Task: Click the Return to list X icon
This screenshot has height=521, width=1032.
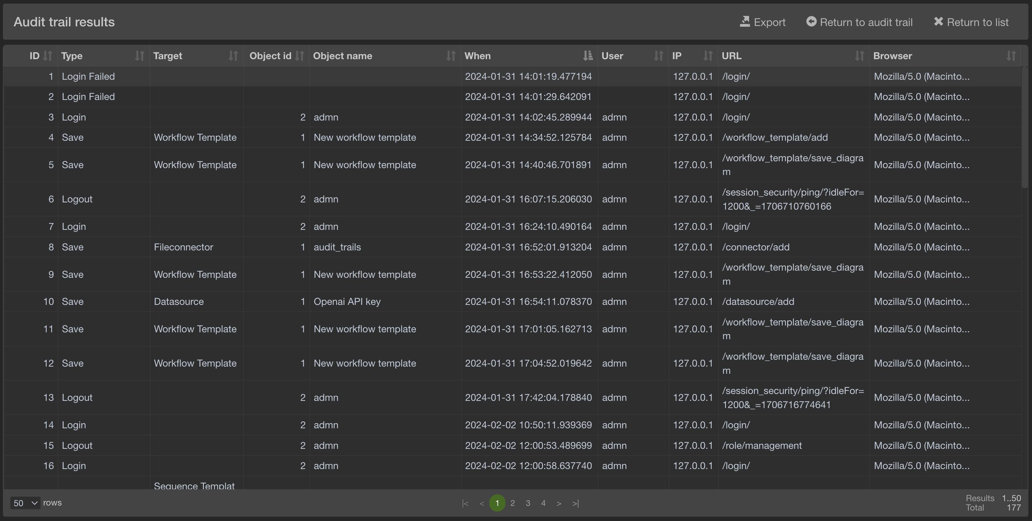Action: 938,22
